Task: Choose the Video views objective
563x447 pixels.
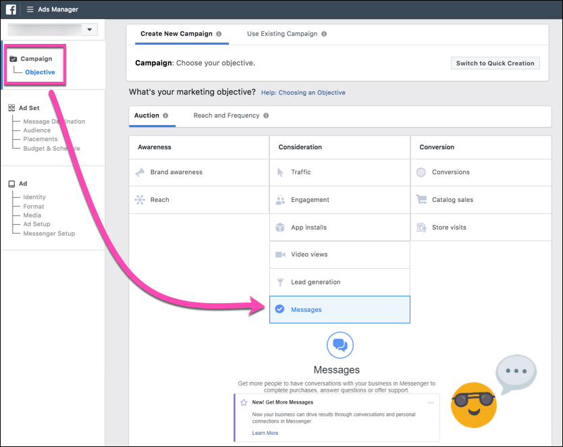Action: [340, 255]
